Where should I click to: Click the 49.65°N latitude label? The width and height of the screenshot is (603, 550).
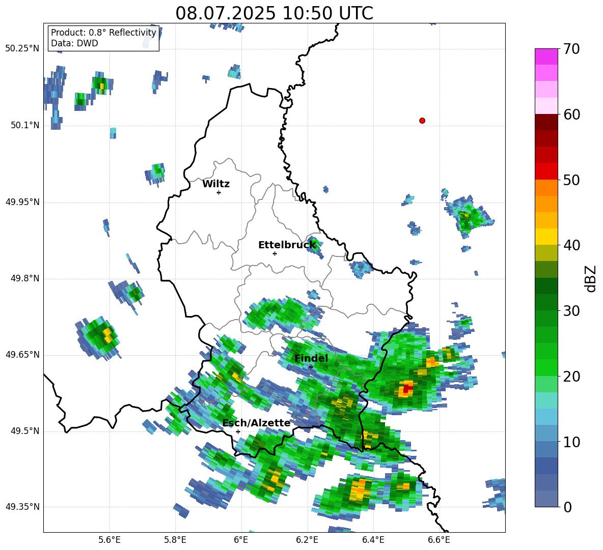(x=22, y=355)
